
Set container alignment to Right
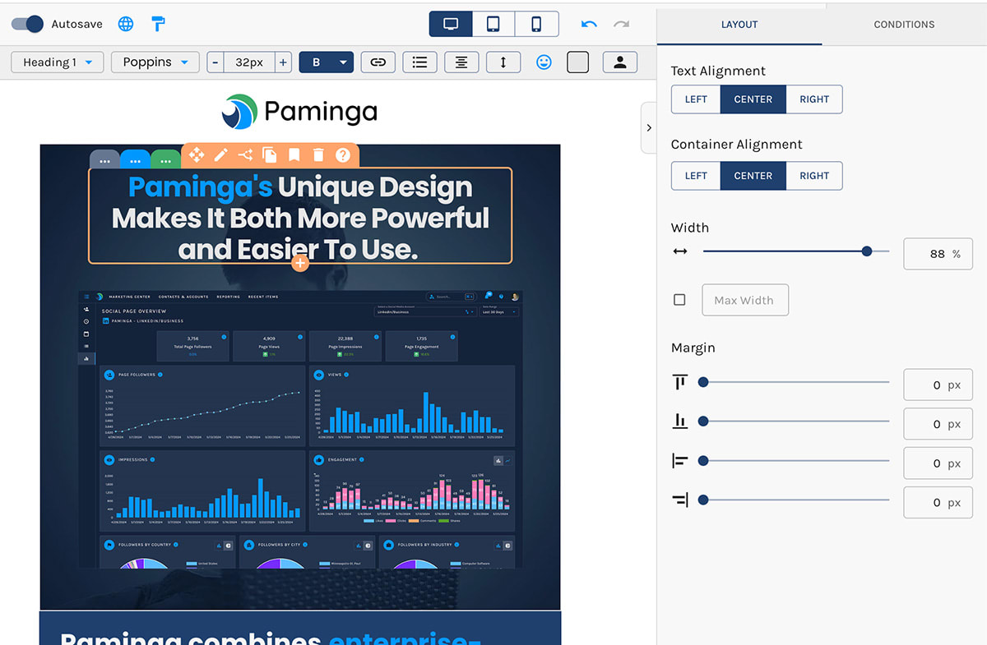pos(814,176)
